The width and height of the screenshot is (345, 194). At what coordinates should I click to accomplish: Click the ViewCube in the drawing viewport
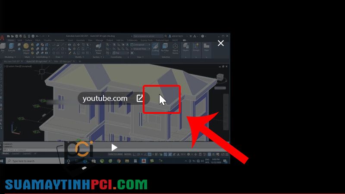point(220,78)
